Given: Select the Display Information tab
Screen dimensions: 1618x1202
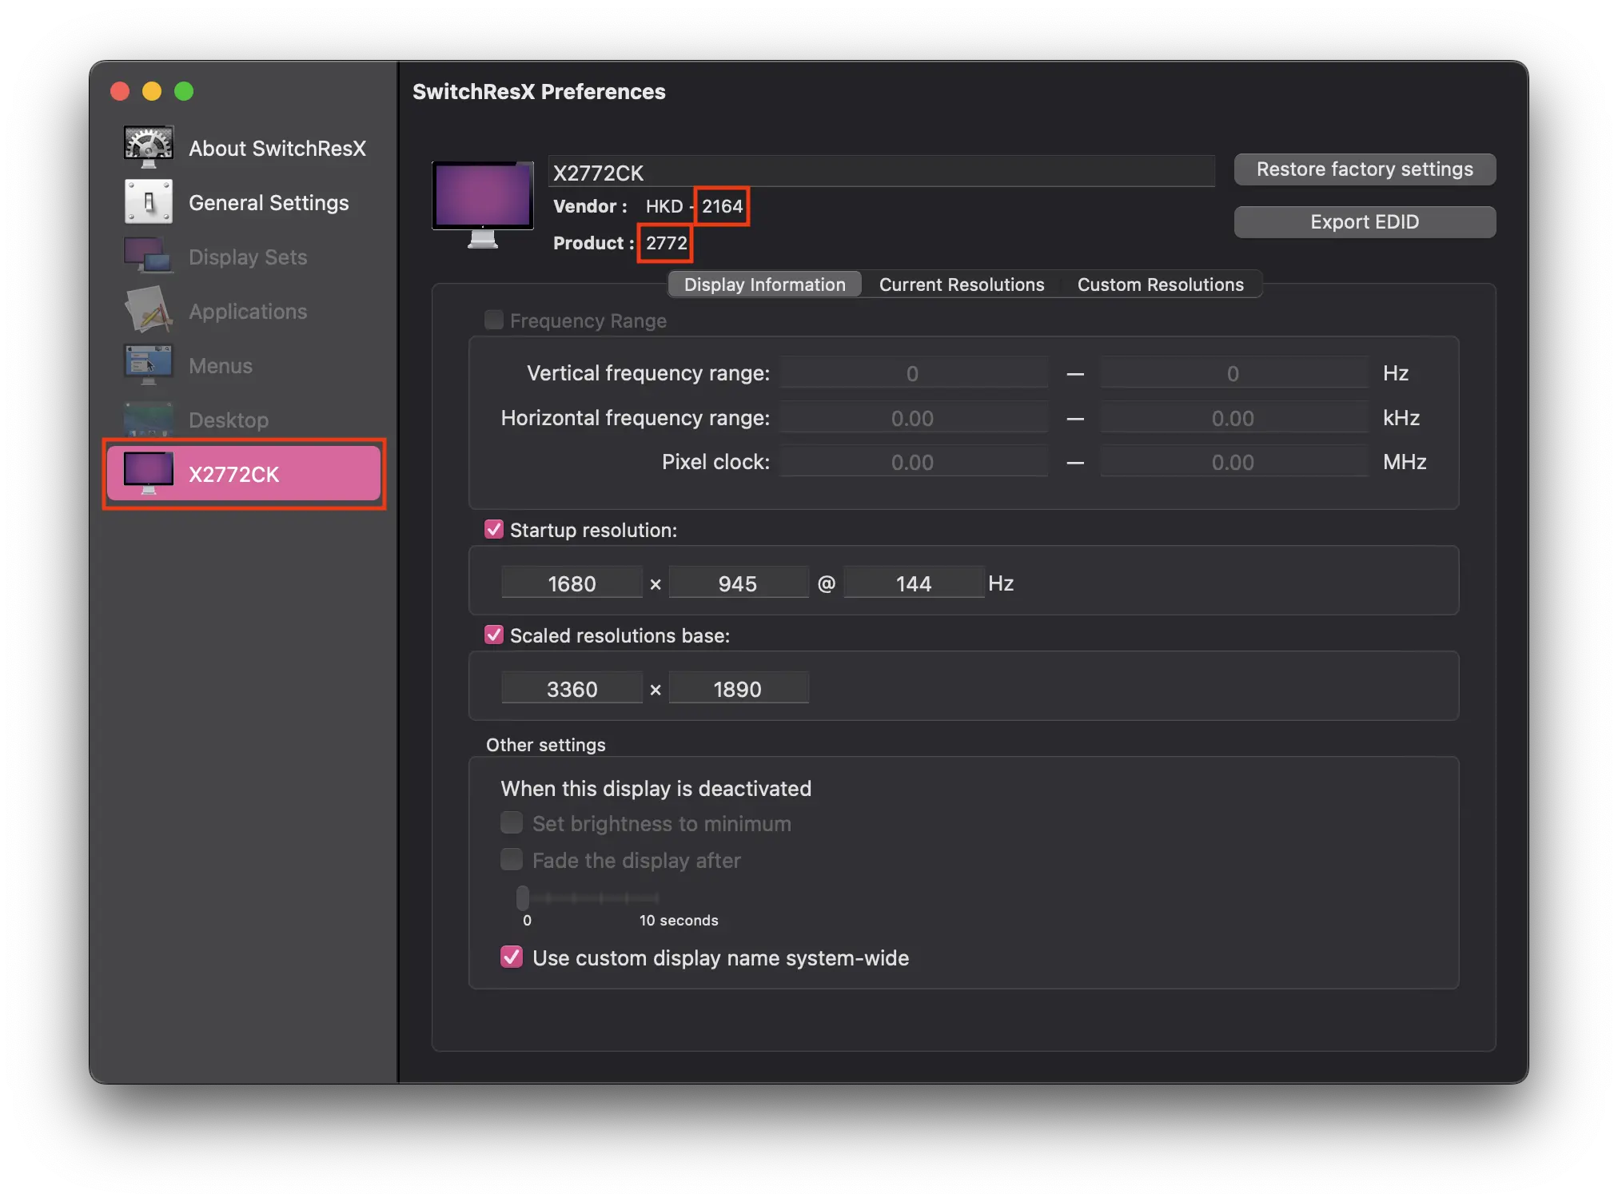Looking at the screenshot, I should [764, 285].
